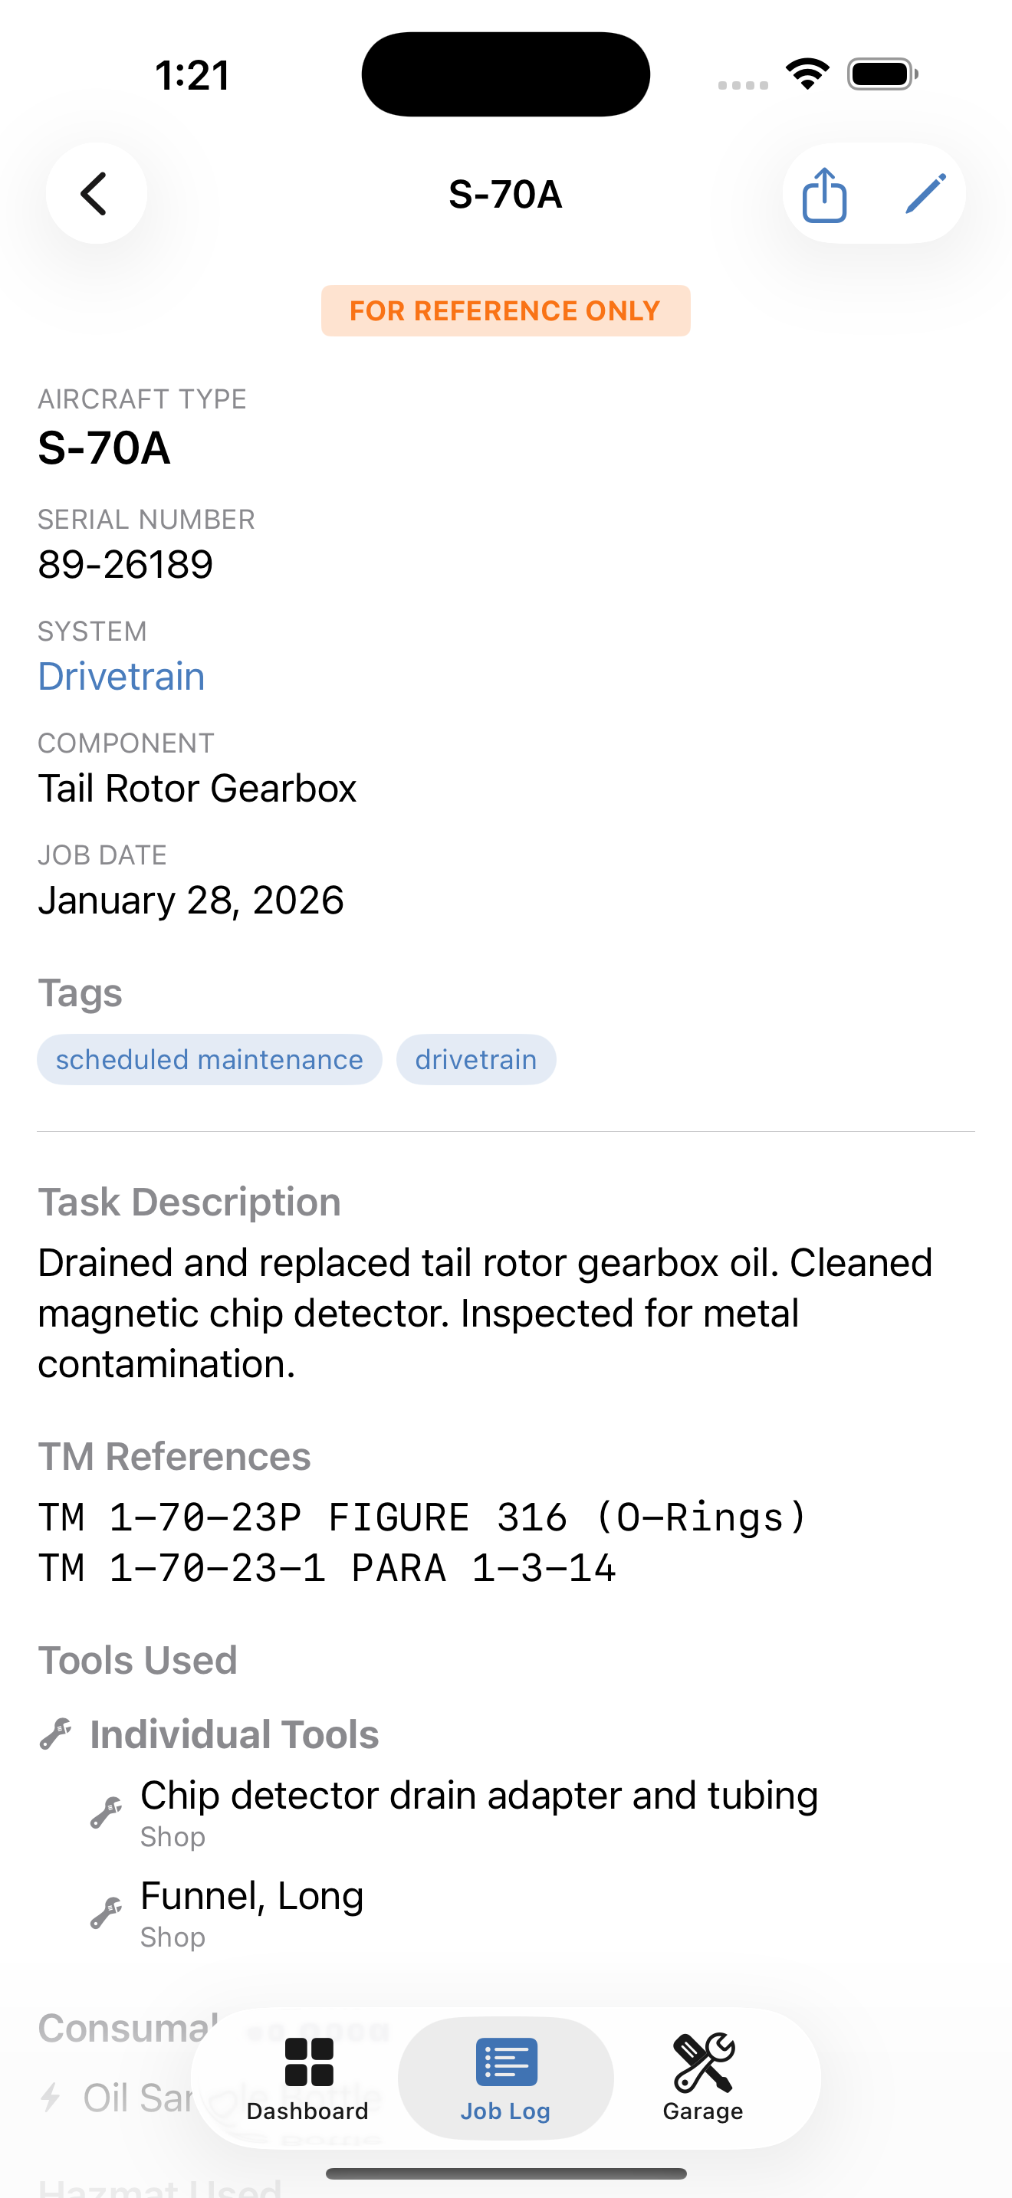Tap the back chevron button
Image resolution: width=1012 pixels, height=2198 pixels.
tap(96, 194)
